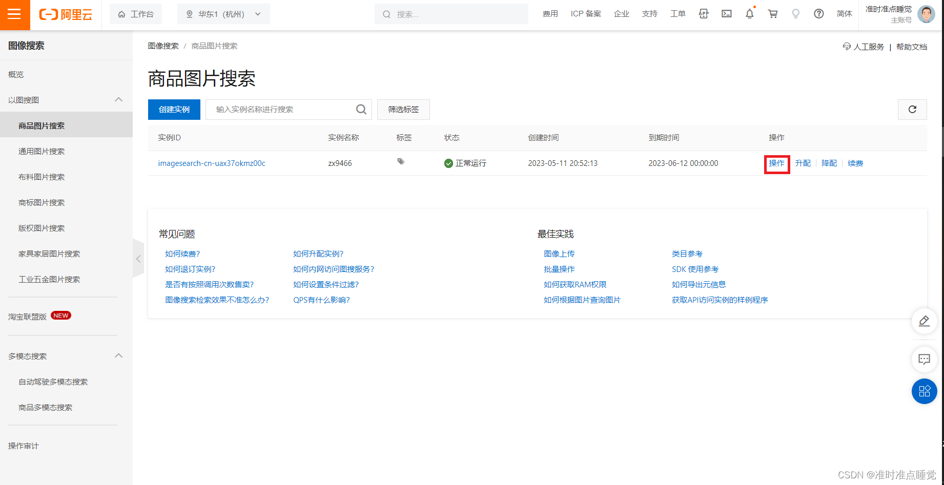This screenshot has width=944, height=485.
Task: Click 操作 link in instance row
Action: pyautogui.click(x=776, y=163)
